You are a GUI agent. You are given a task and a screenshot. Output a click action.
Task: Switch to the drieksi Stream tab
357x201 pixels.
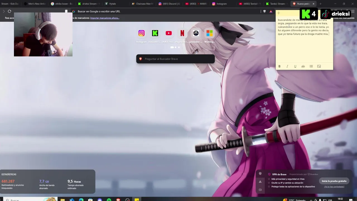pos(89,4)
